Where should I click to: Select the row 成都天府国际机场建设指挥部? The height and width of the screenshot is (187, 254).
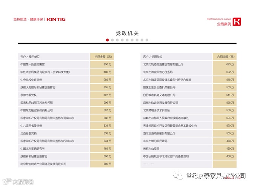click(x=66, y=87)
